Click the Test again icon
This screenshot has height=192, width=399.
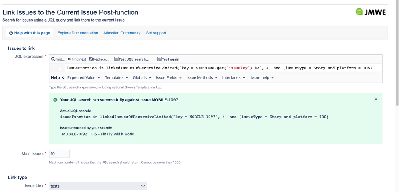click(x=159, y=59)
